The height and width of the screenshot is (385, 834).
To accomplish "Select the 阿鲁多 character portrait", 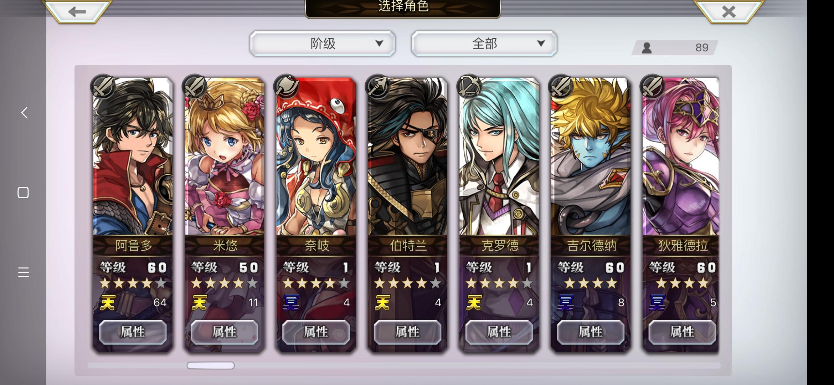I will (133, 157).
